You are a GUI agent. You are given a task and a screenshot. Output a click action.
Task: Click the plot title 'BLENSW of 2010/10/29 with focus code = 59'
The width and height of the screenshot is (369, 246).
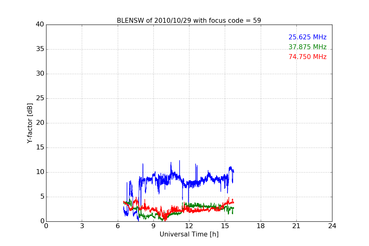coord(189,21)
